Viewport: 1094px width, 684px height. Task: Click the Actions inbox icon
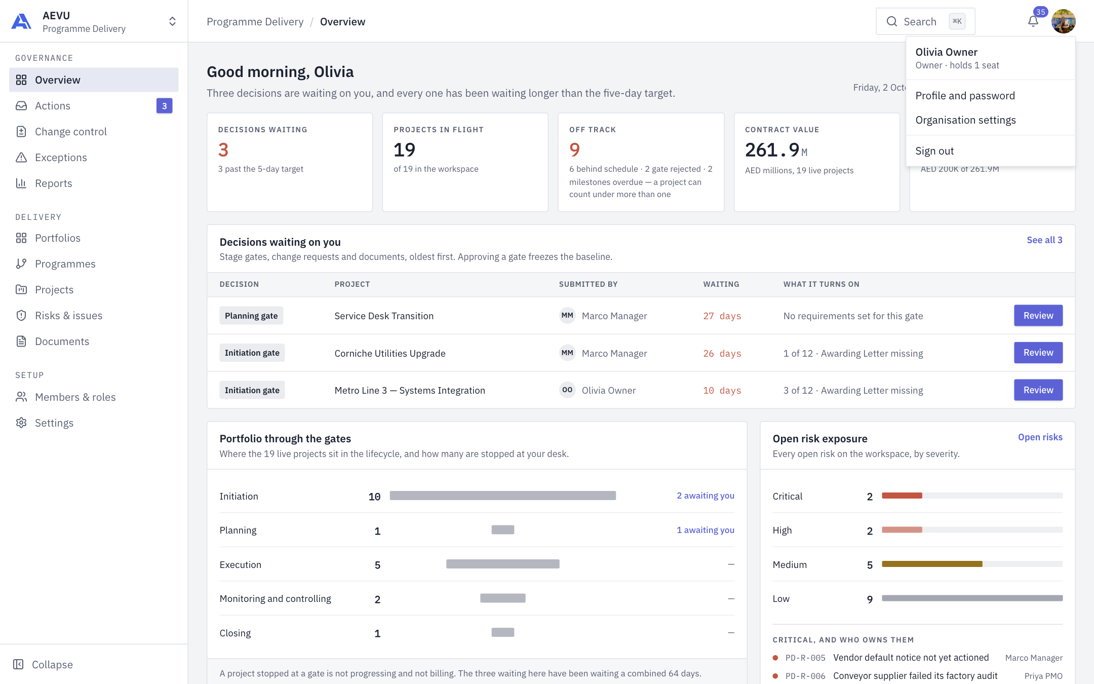point(21,106)
